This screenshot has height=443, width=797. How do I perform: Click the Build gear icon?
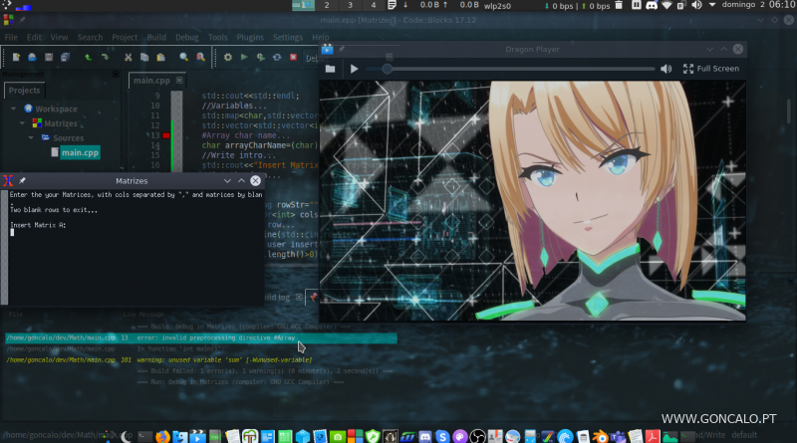pos(228,58)
